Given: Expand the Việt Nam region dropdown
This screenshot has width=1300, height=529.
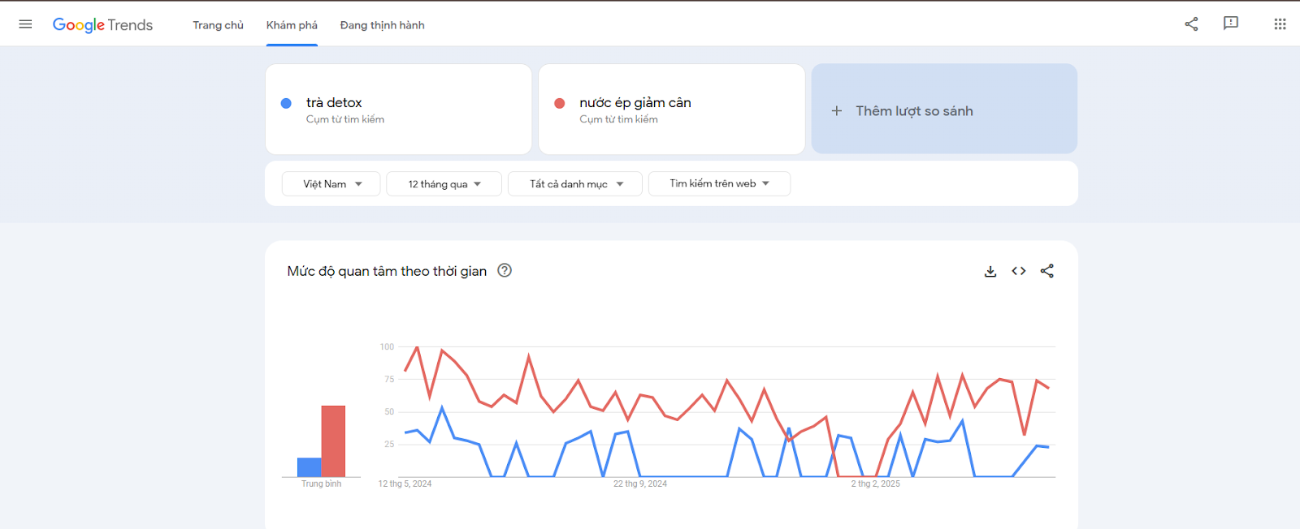Looking at the screenshot, I should pyautogui.click(x=331, y=184).
